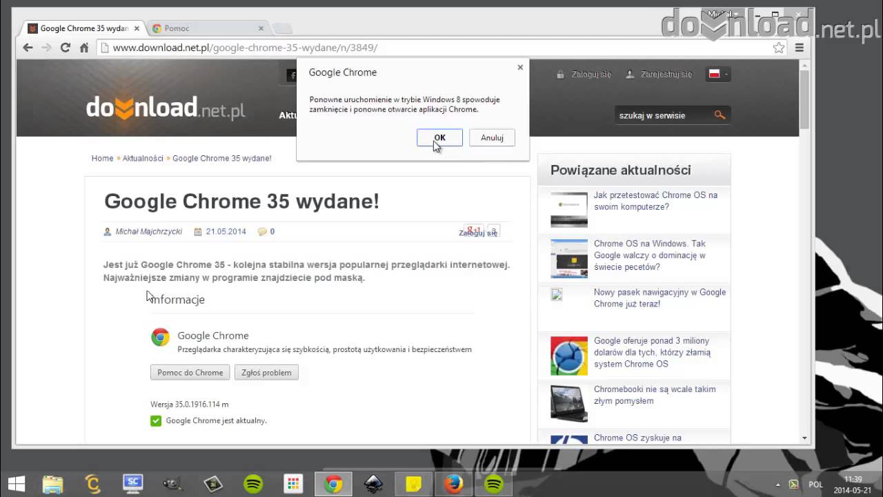This screenshot has width=883, height=497.
Task: Click thumbnail for Jak przetestować Chrome OS
Action: [x=569, y=209]
